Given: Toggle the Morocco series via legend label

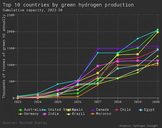Looking at the screenshot, I should 104,114.
